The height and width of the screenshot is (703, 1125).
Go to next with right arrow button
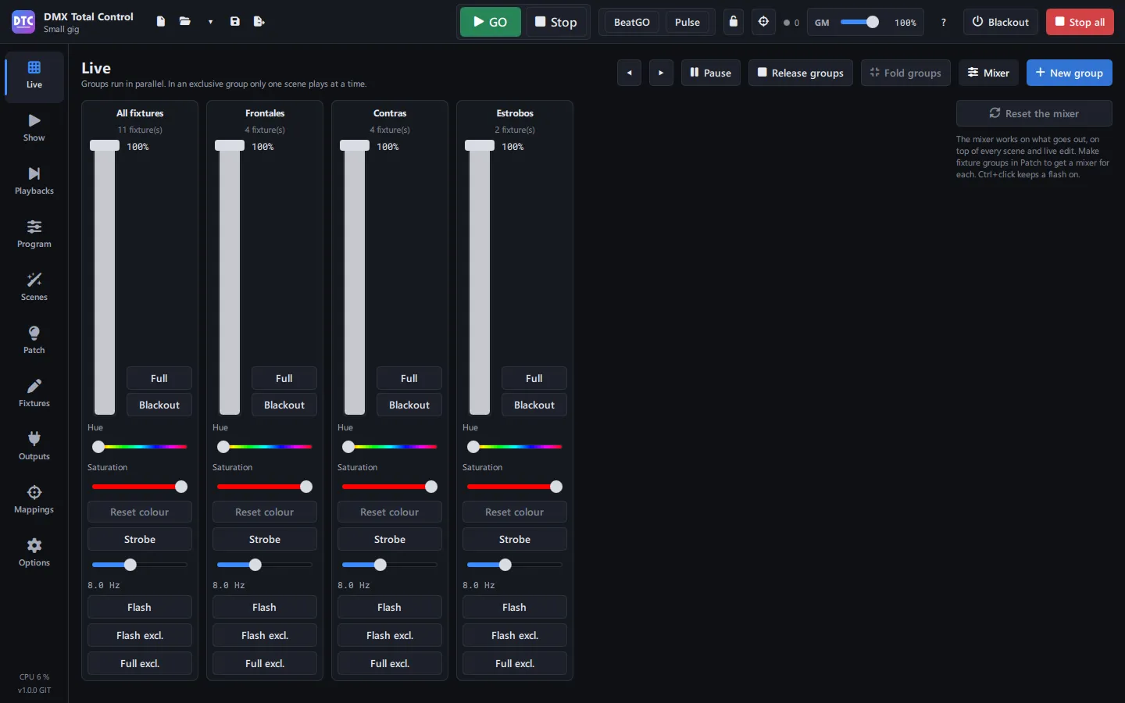661,73
